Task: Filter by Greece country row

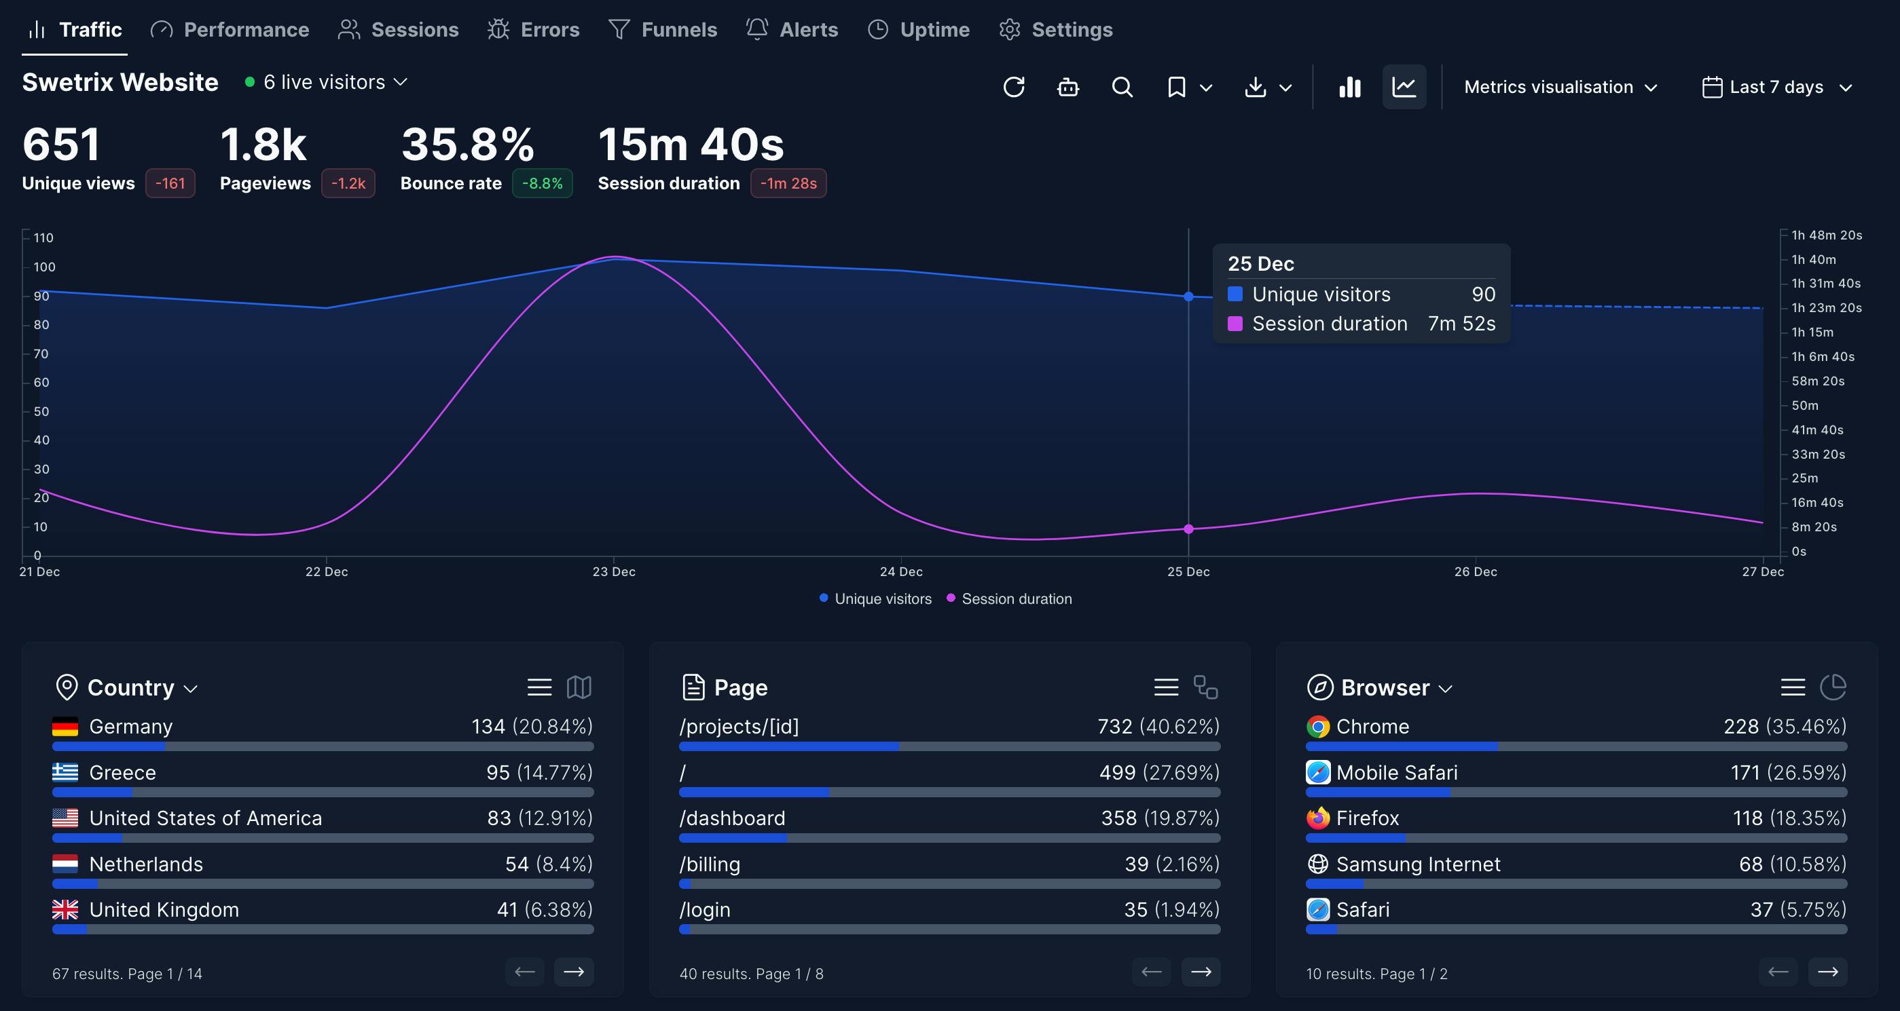Action: click(323, 778)
